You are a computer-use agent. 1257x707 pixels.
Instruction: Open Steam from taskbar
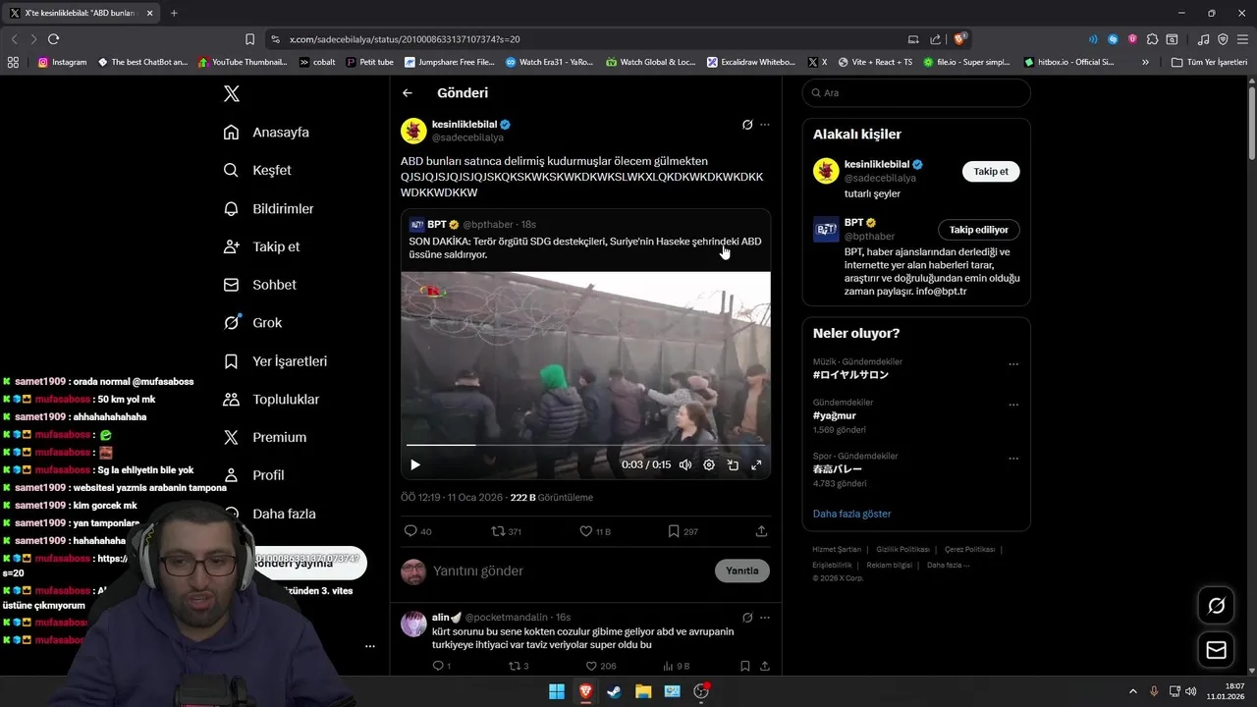(x=614, y=691)
